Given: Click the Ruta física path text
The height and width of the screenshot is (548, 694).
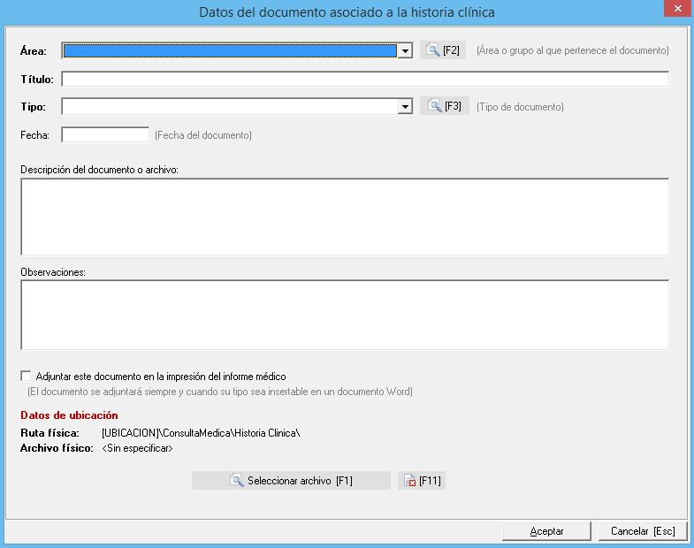Looking at the screenshot, I should pyautogui.click(x=201, y=433).
